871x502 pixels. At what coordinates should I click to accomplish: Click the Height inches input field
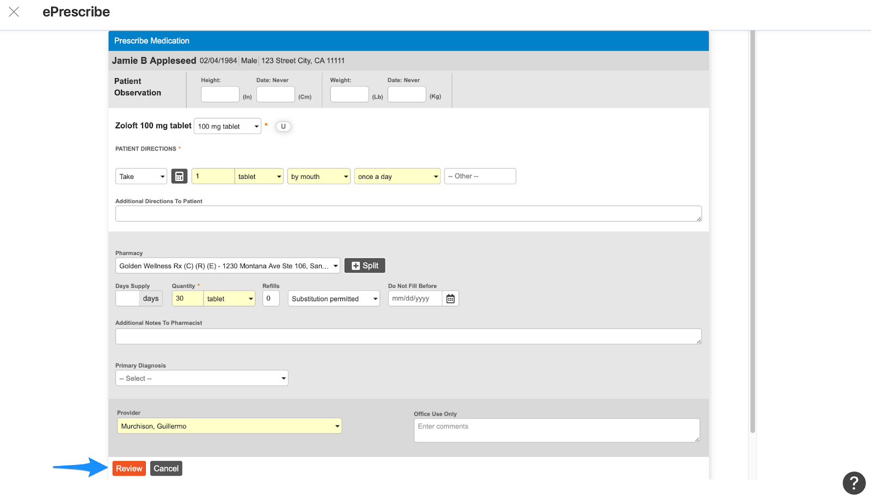point(220,94)
